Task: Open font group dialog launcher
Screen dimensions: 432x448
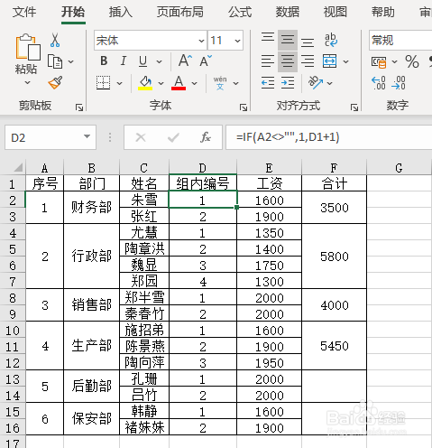Action: tap(244, 107)
